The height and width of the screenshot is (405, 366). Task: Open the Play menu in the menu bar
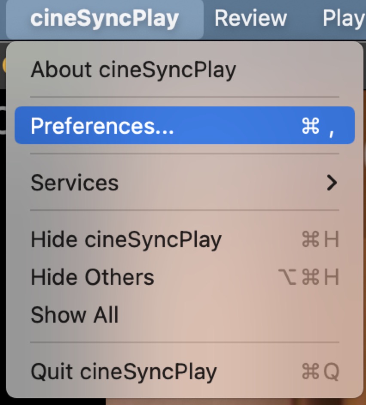point(344,18)
